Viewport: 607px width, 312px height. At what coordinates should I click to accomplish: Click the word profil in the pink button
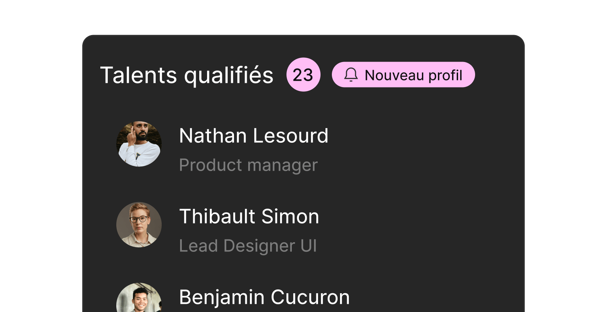click(445, 75)
